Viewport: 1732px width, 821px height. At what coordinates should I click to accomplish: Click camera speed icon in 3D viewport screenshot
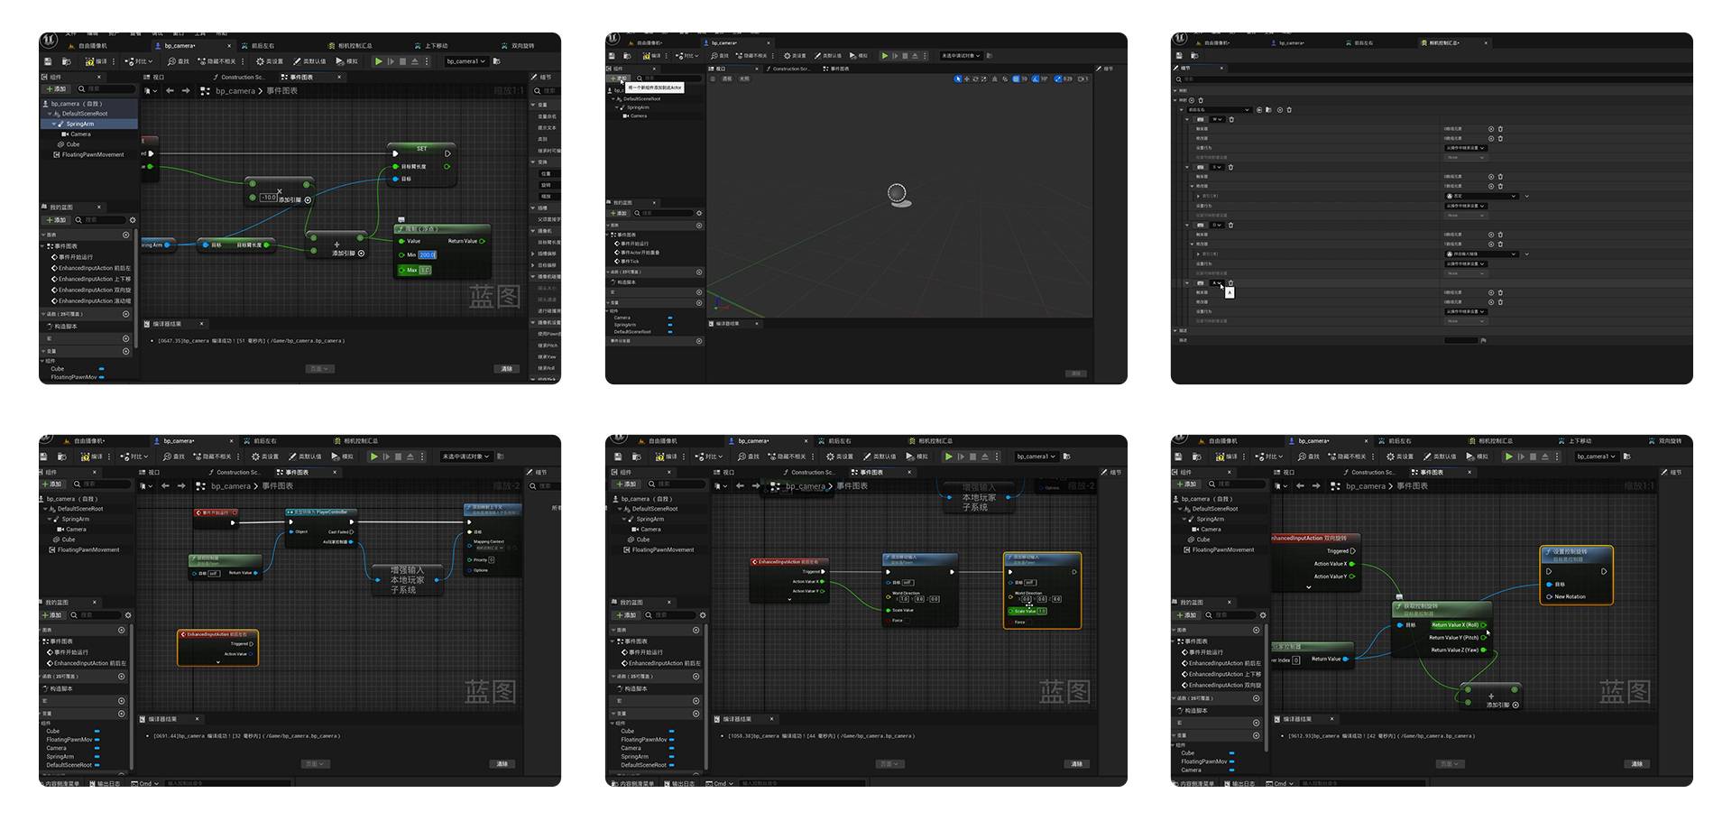pyautogui.click(x=1081, y=78)
